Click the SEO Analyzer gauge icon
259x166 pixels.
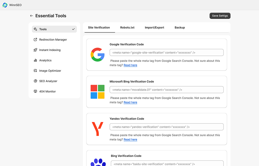pyautogui.click(x=35, y=81)
